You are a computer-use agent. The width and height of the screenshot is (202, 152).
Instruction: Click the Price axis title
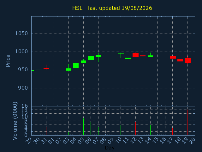pyautogui.click(x=8, y=61)
